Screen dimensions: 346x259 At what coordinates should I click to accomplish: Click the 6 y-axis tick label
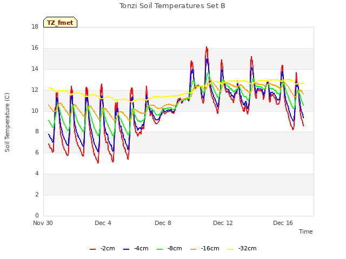coord(37,152)
